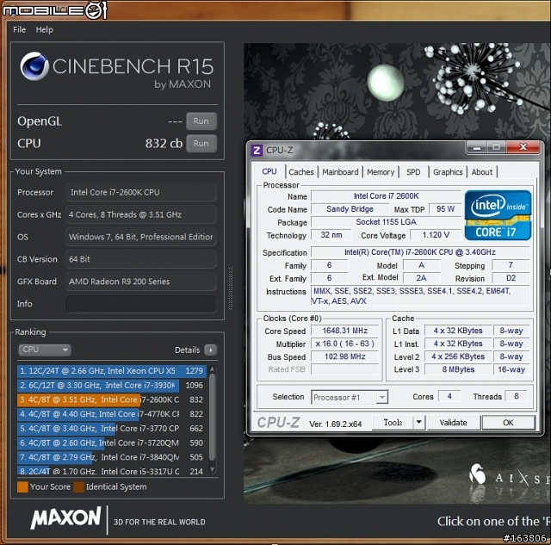Click the Core Voltage 1.120 V value
The image size is (551, 545).
coord(436,235)
